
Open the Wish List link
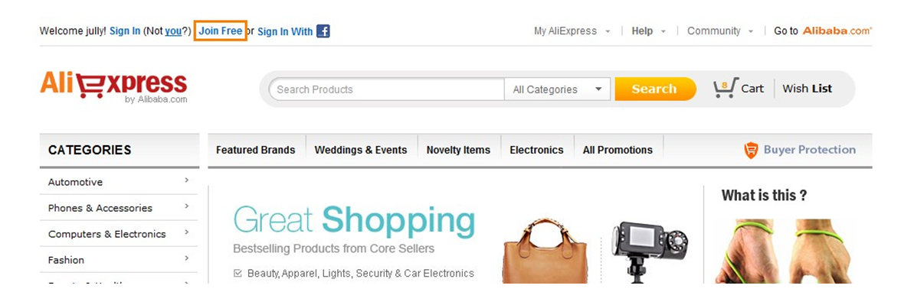click(808, 89)
